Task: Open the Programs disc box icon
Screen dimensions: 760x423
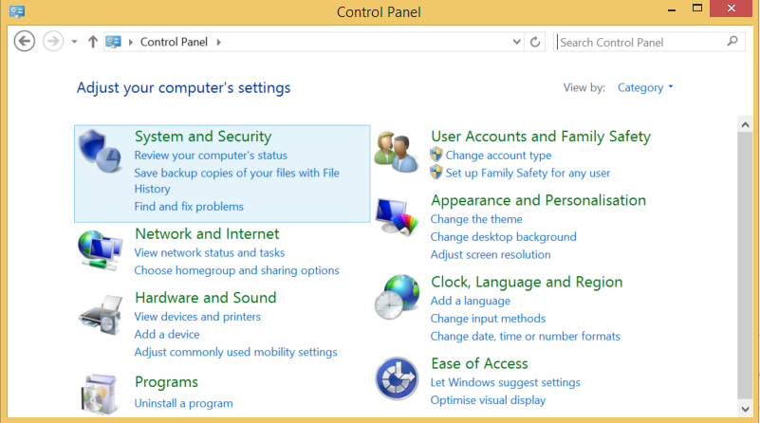Action: pos(101,395)
